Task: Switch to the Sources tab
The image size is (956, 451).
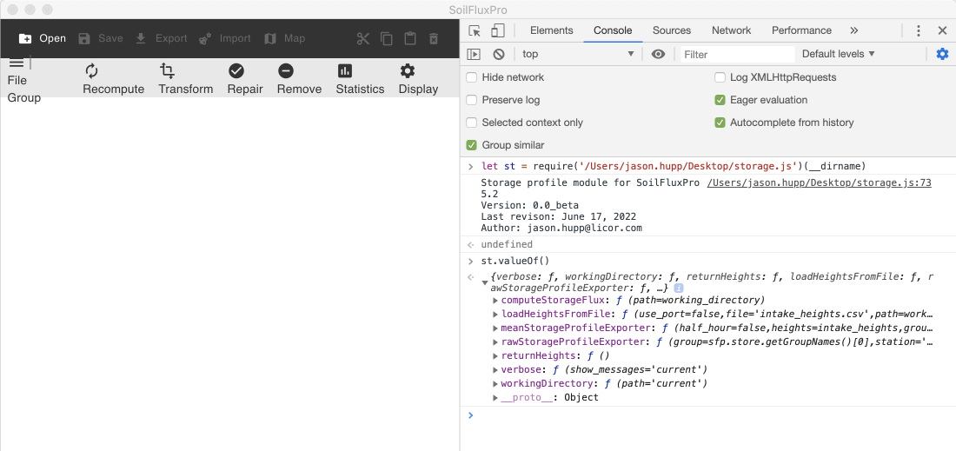Action: coord(671,30)
